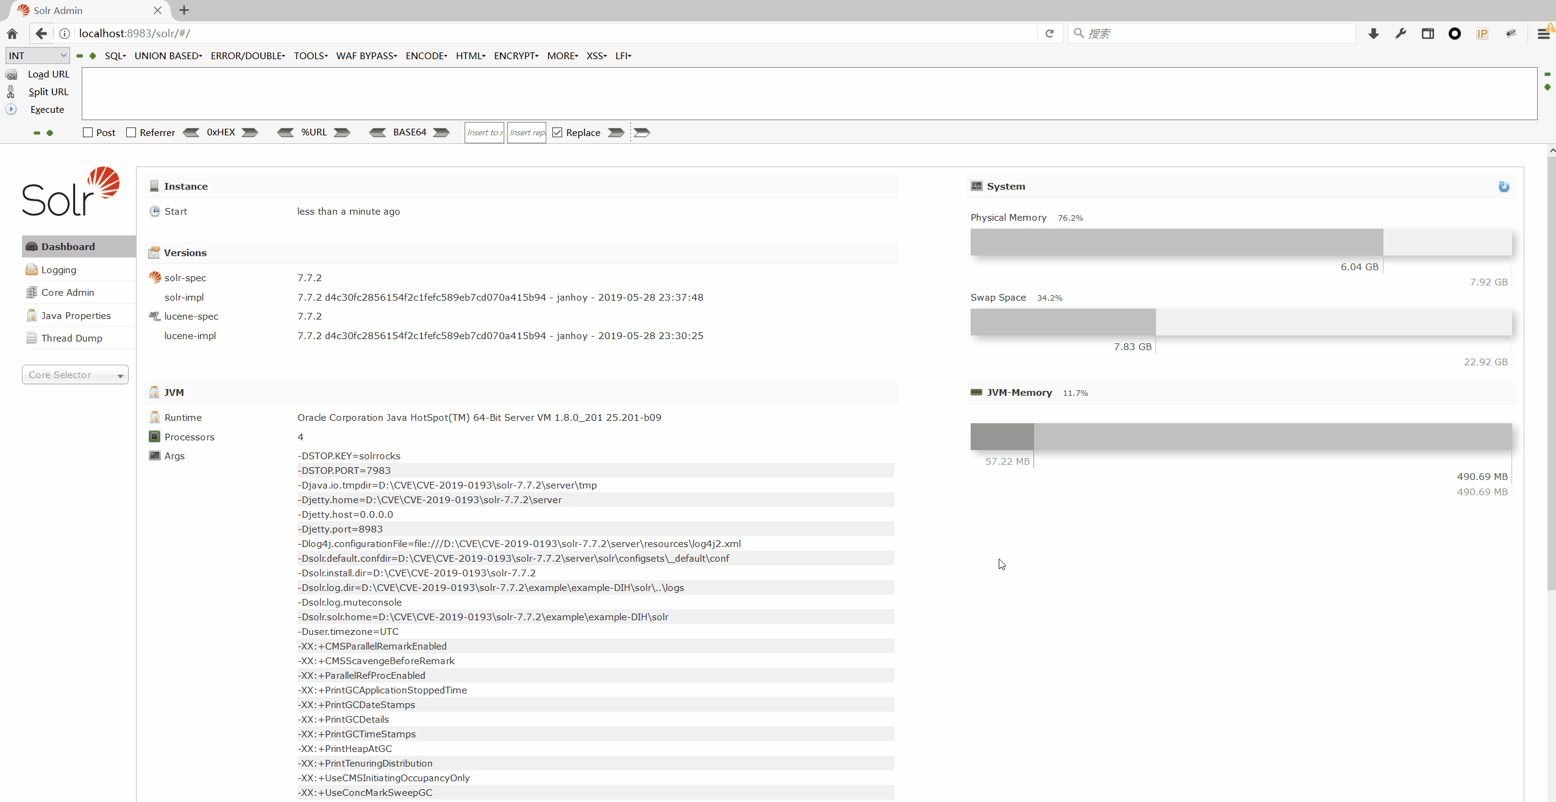Click the back navigation arrow
Viewport: 1556px width, 802px height.
(41, 34)
